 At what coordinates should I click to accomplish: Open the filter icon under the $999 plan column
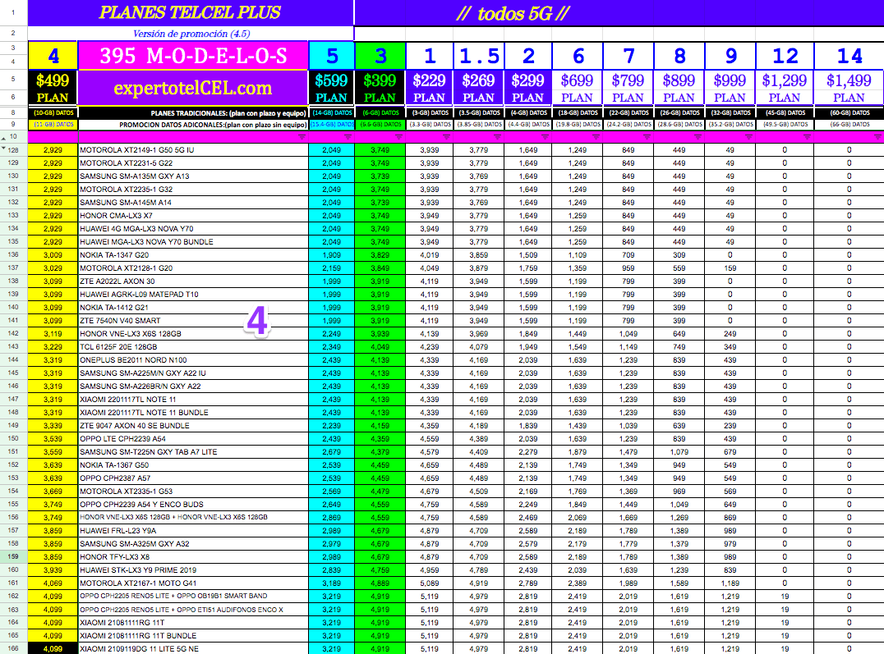click(748, 137)
